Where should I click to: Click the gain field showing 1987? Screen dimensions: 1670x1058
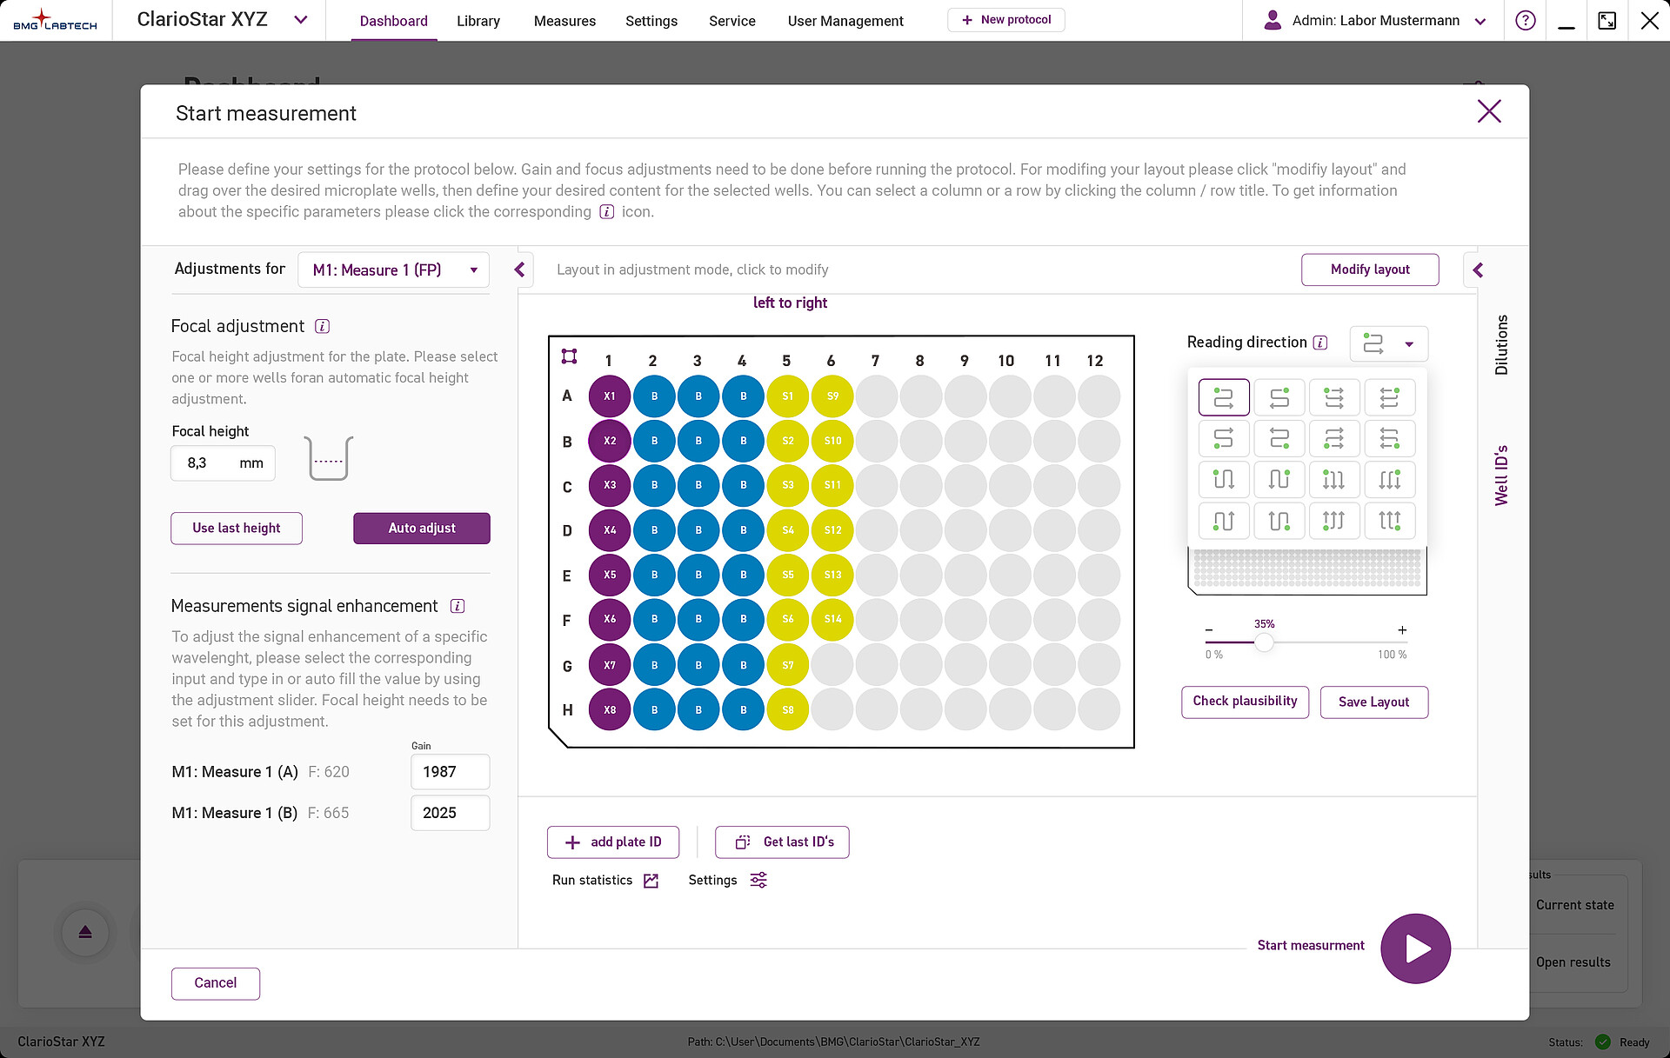click(451, 772)
